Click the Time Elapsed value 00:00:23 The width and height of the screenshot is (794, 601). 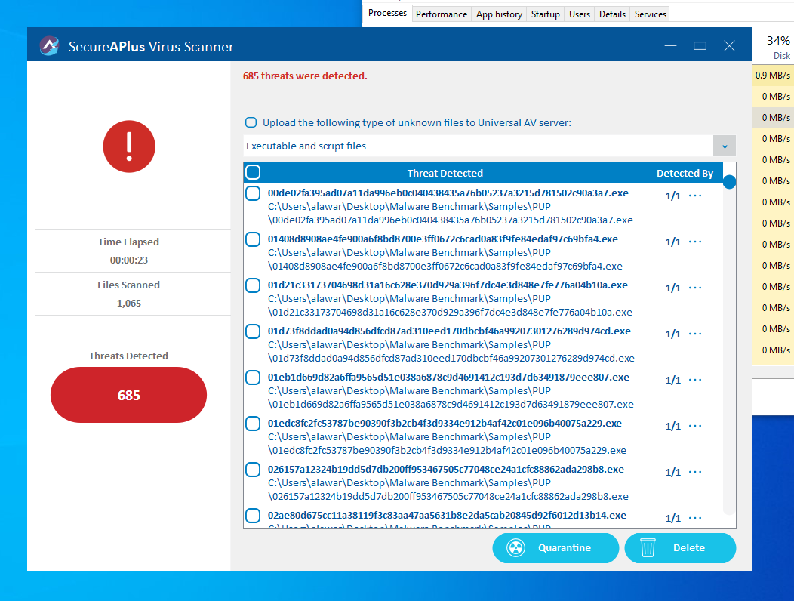[129, 260]
